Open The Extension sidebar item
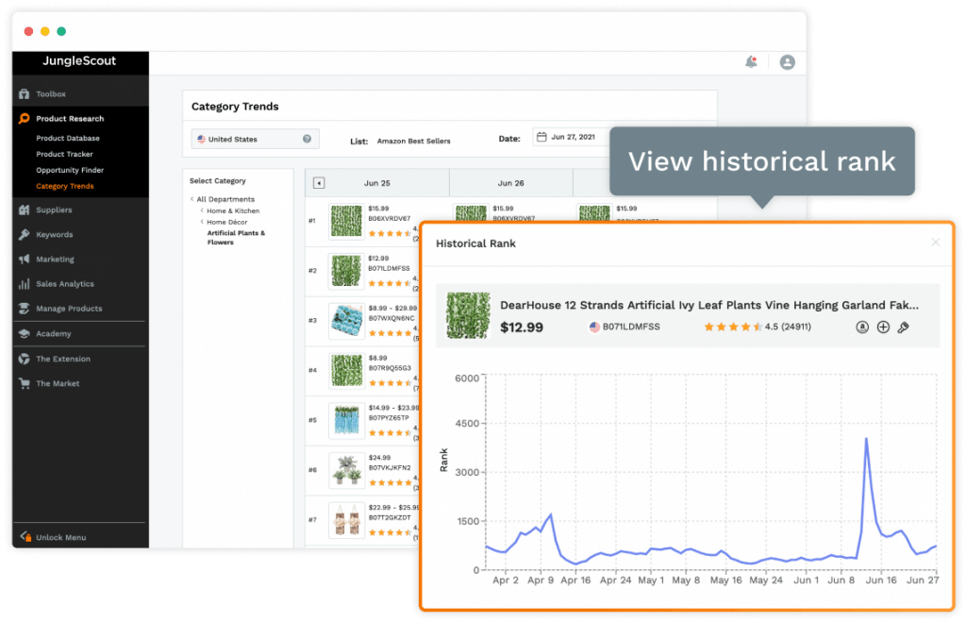 [63, 359]
